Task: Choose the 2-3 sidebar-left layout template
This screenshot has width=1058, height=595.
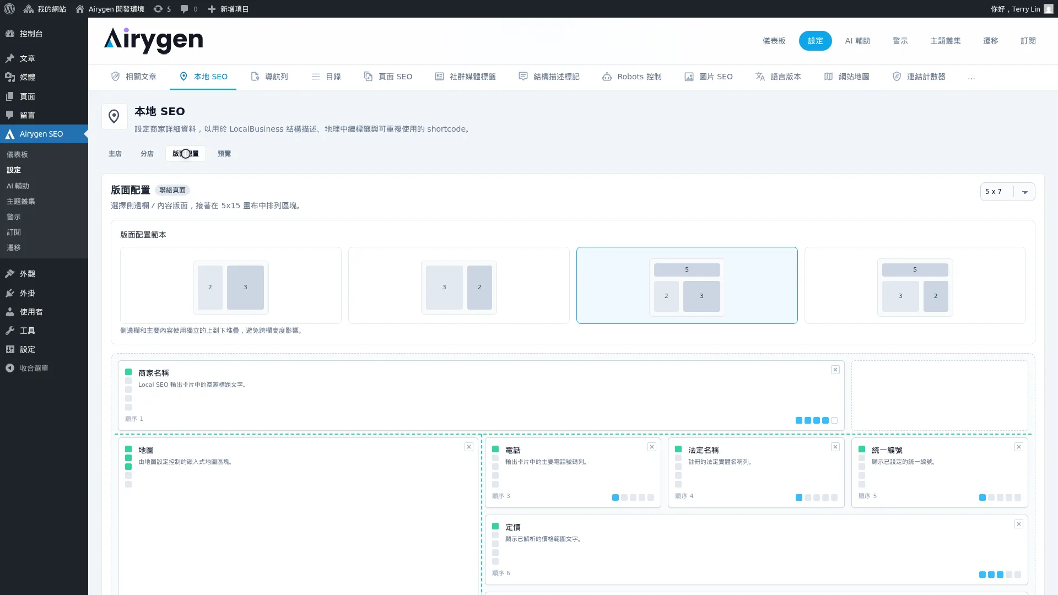Action: coord(231,285)
